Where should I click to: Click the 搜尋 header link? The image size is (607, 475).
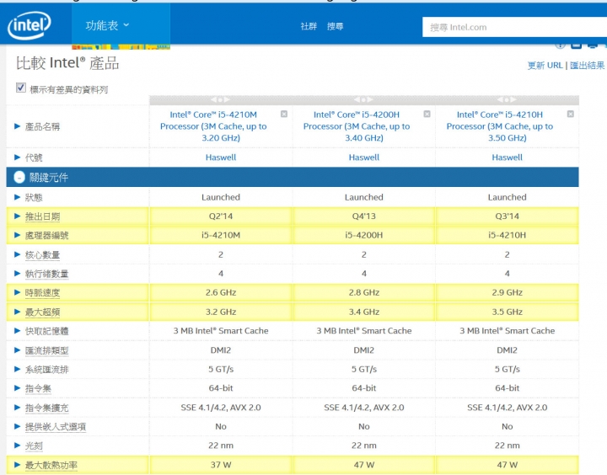click(336, 26)
